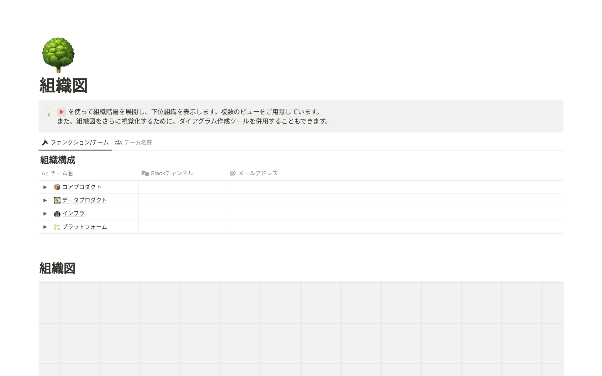Open the インフラ page link
Screen dimensions: 602x376
[x=73, y=213]
